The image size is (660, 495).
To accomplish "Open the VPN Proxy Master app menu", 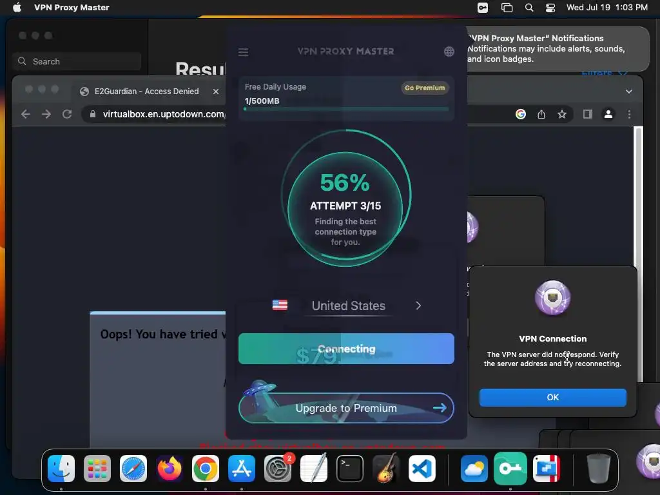I will click(x=72, y=8).
